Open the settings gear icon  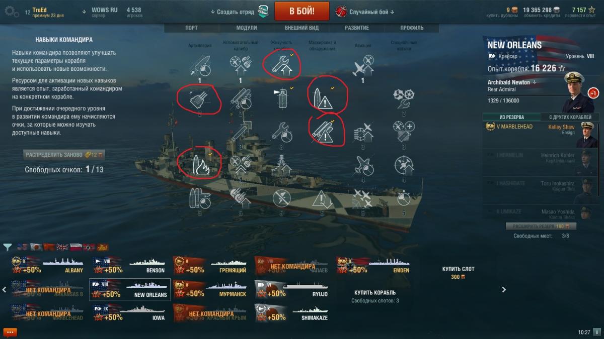point(12,12)
